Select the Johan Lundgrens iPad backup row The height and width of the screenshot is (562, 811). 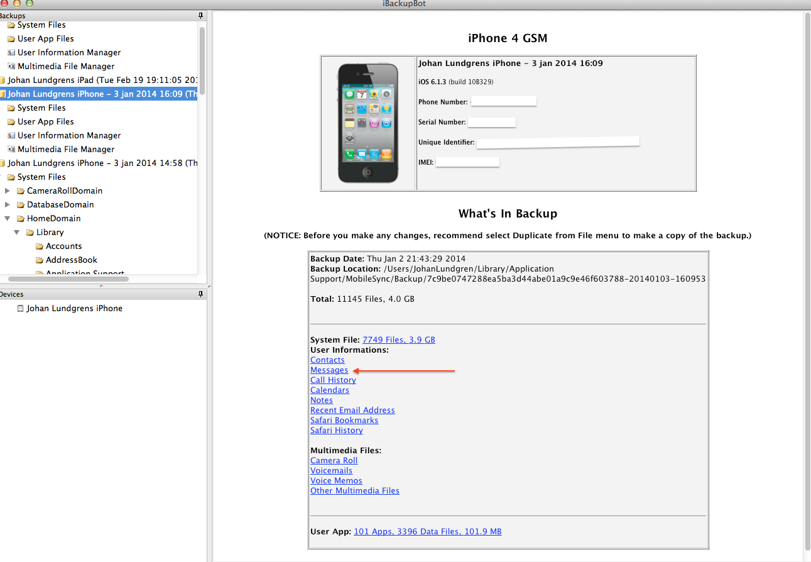tap(99, 80)
